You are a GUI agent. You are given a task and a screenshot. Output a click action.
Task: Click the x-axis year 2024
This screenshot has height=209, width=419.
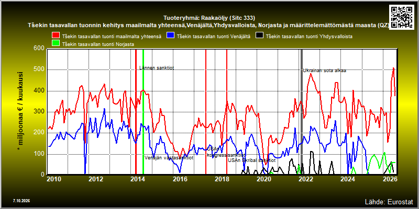[x=348, y=179]
